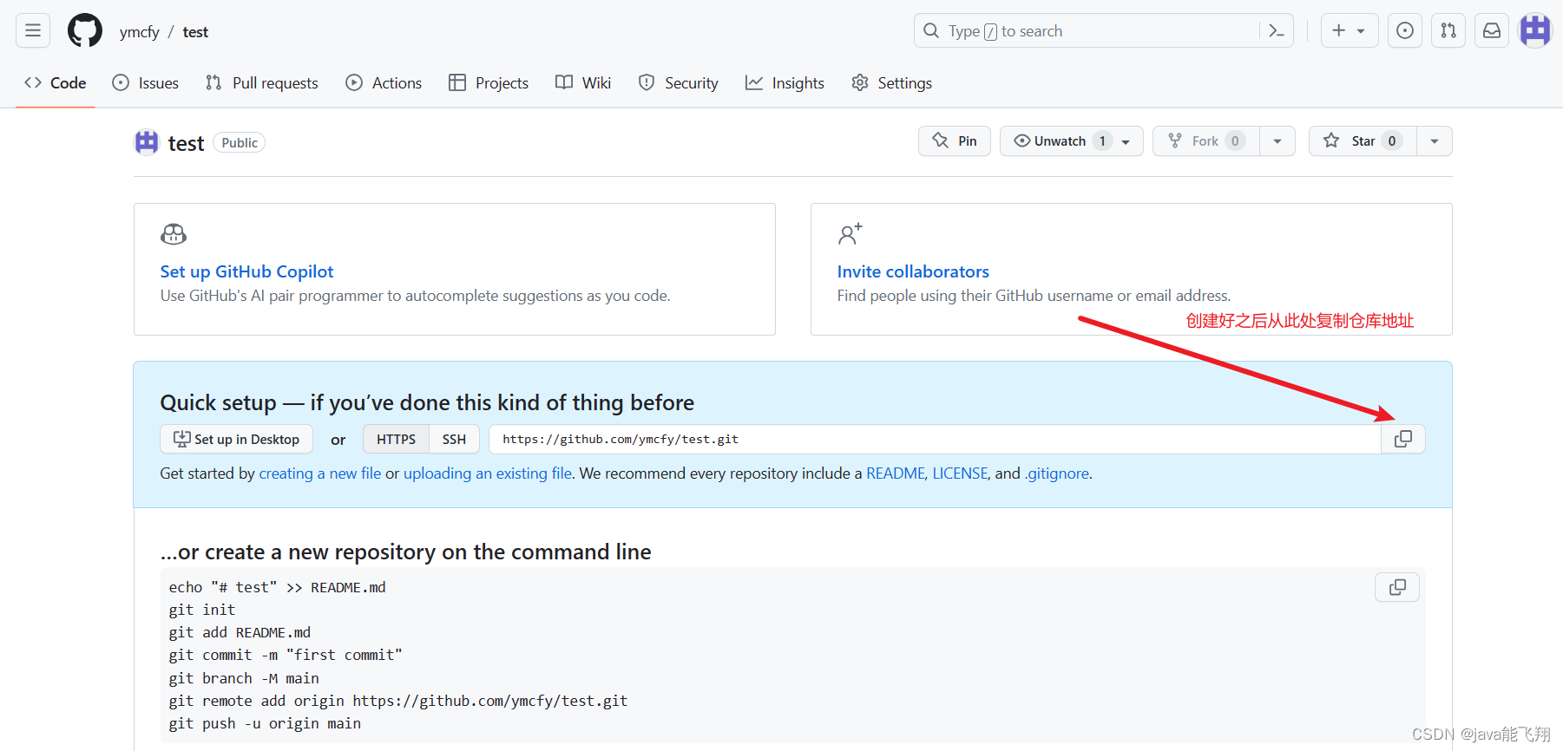Open the LICENSE recommendation link
The width and height of the screenshot is (1563, 751).
960,473
